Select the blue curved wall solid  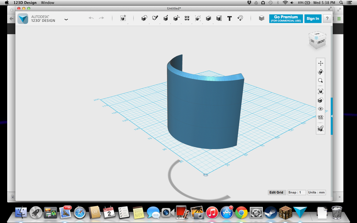pos(205,109)
